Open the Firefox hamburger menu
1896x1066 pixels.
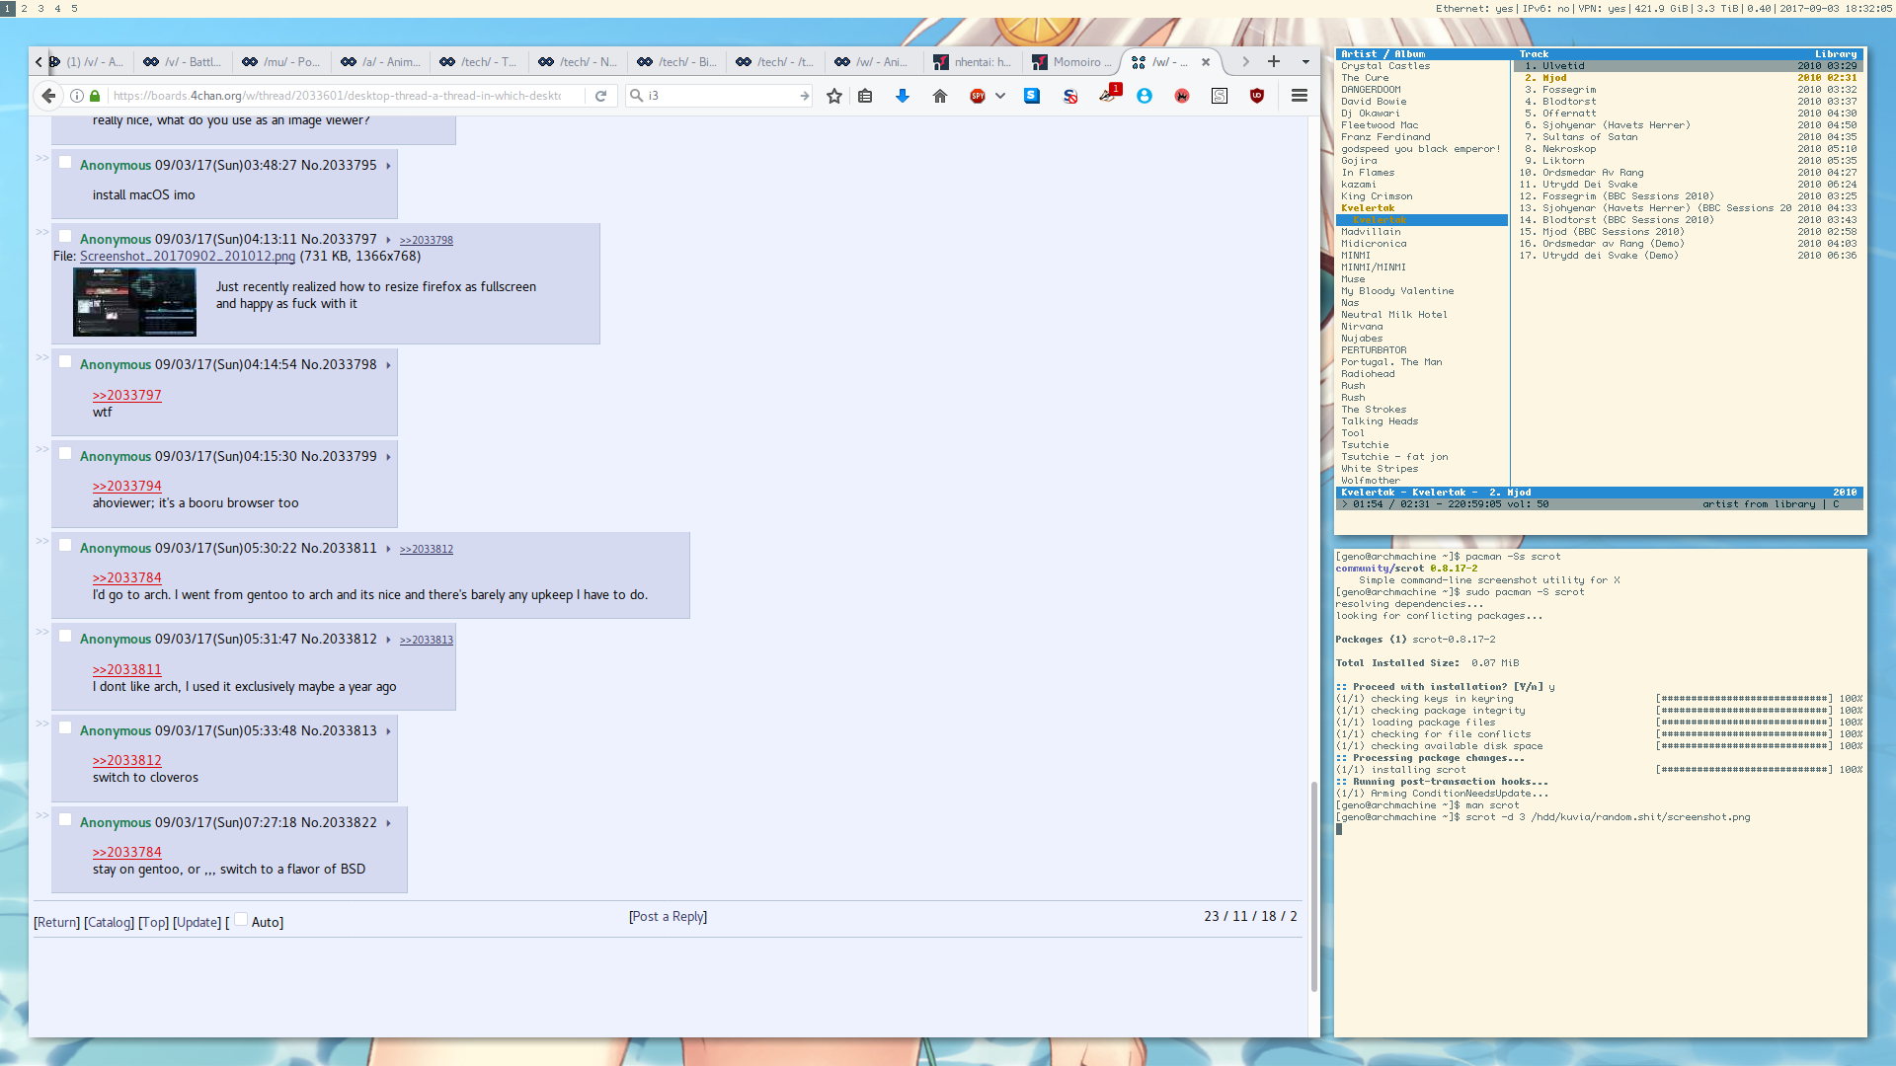tap(1300, 96)
